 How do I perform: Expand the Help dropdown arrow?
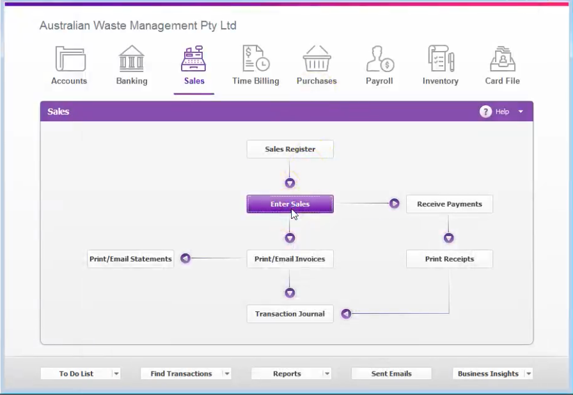pos(521,112)
